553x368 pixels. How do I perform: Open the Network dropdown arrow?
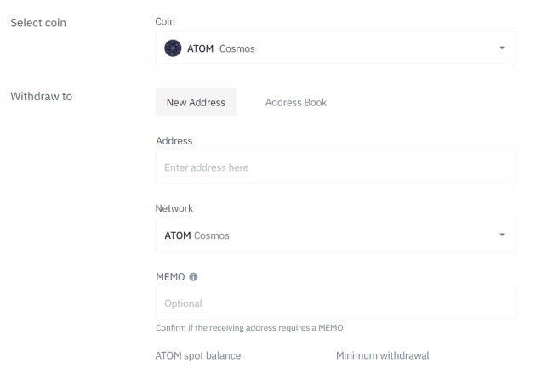coord(502,235)
